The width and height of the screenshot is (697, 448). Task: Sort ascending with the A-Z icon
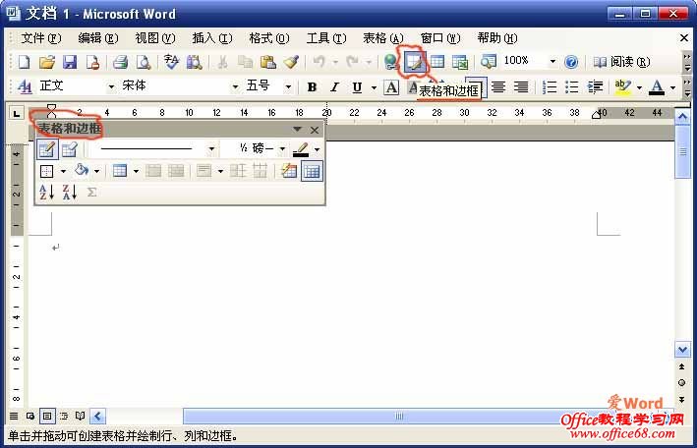(x=46, y=193)
